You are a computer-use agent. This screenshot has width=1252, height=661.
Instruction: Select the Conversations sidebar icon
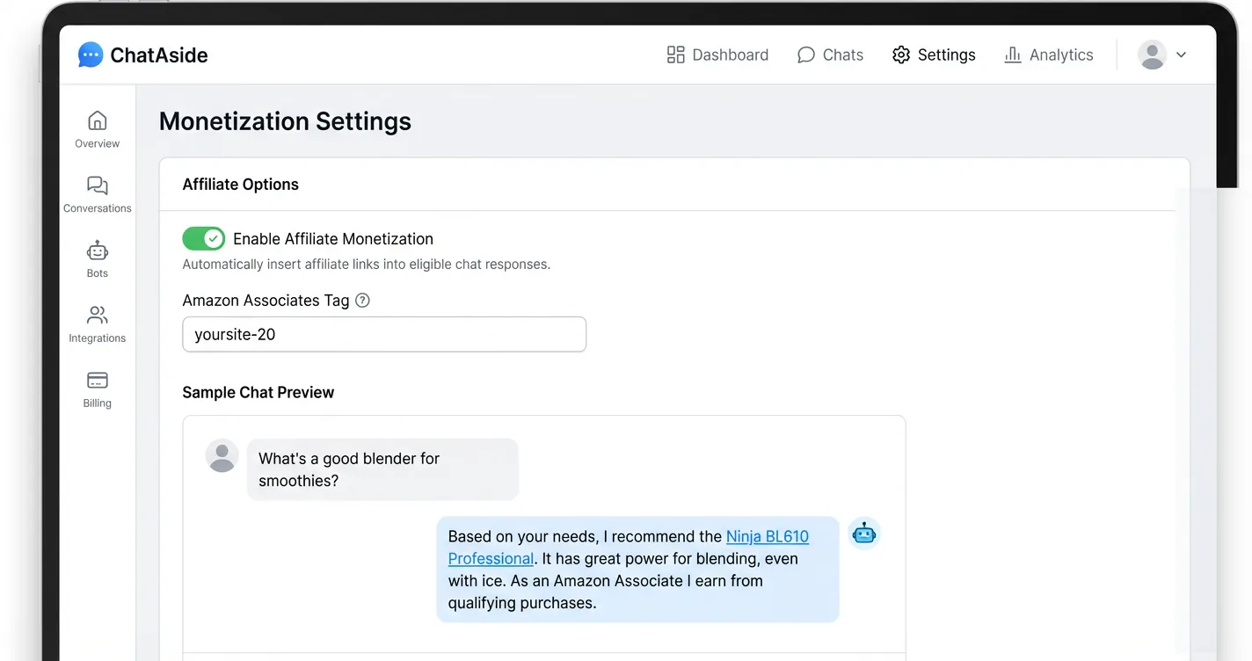tap(97, 192)
